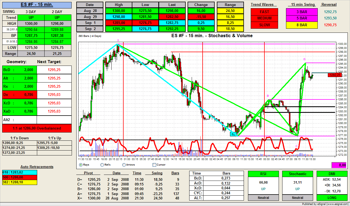Click the red 1290,75 reversal value
The width and height of the screenshot is (350, 206).
click(330, 25)
